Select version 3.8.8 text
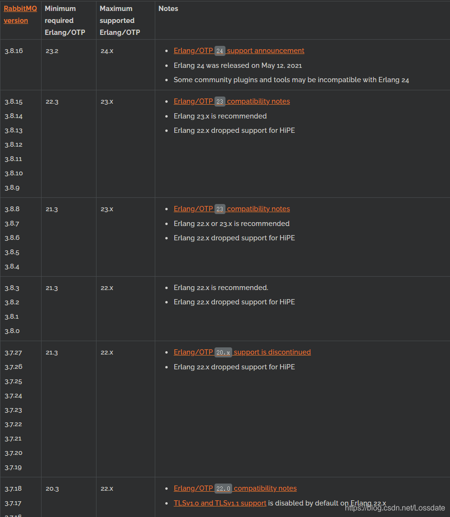450x517 pixels. click(x=12, y=209)
